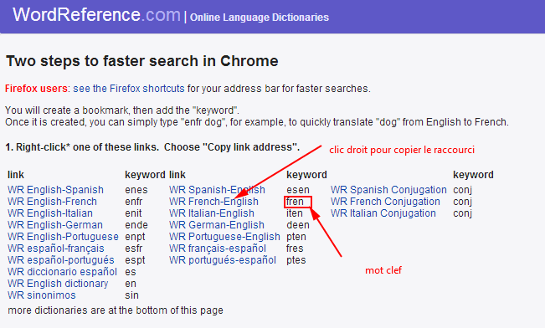This screenshot has width=545, height=328.
Task: Open the WordReference.com logo link
Action: (96, 14)
